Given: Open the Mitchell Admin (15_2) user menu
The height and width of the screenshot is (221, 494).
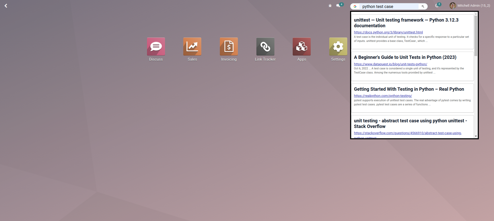Looking at the screenshot, I should point(470,6).
